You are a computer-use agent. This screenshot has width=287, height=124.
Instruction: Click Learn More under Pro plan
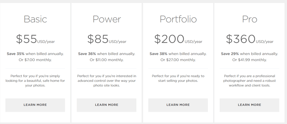tap(249, 105)
